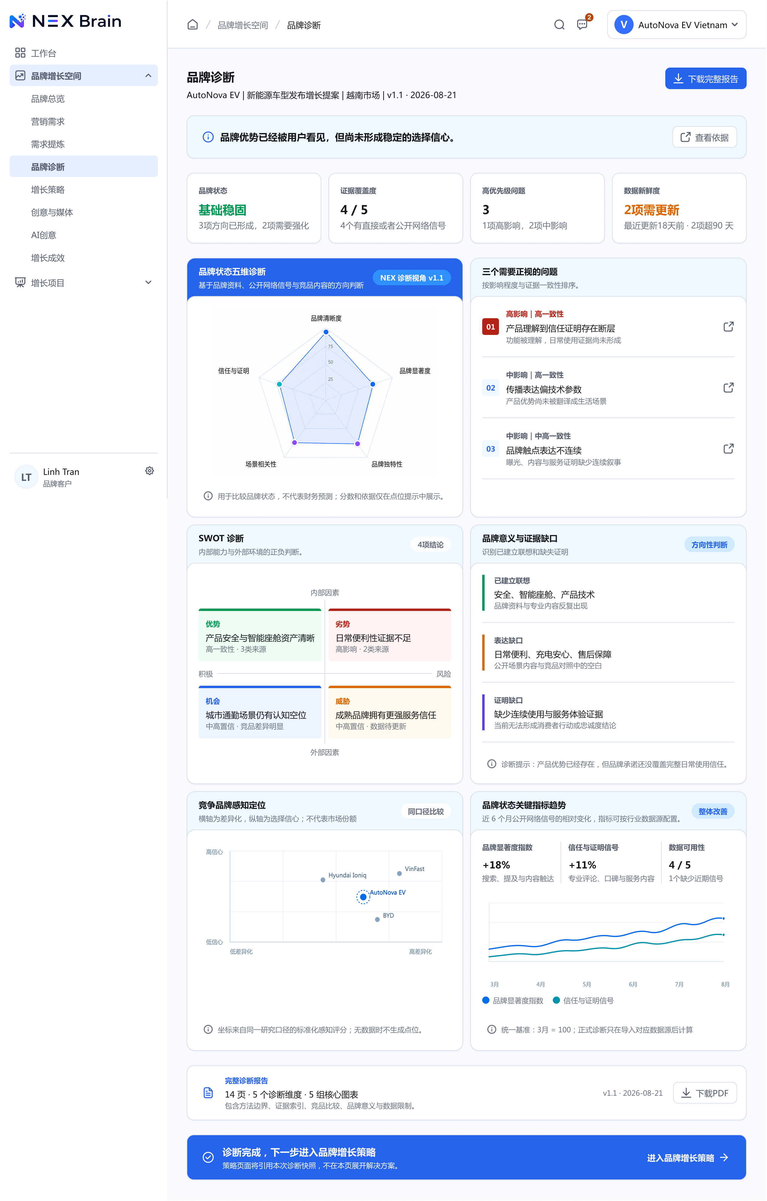Click 品牌显著度 point on radar chart
767x1201 pixels.
tap(372, 384)
